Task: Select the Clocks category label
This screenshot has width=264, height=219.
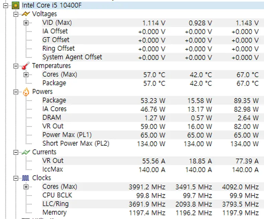Action: tap(41, 178)
